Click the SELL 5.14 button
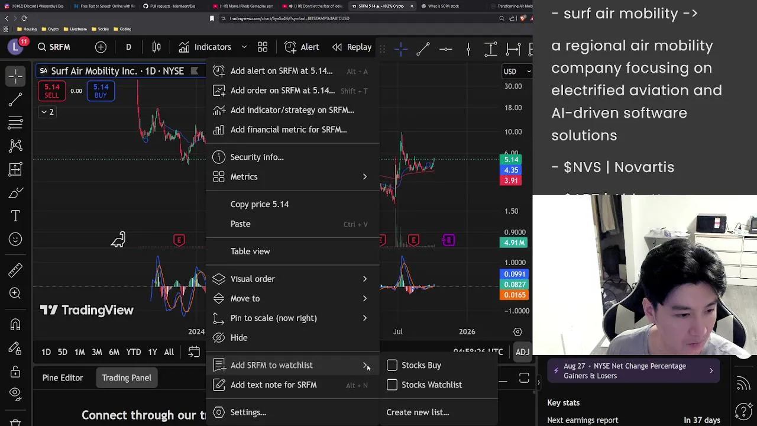Screen dimensions: 757x426 click(51, 91)
